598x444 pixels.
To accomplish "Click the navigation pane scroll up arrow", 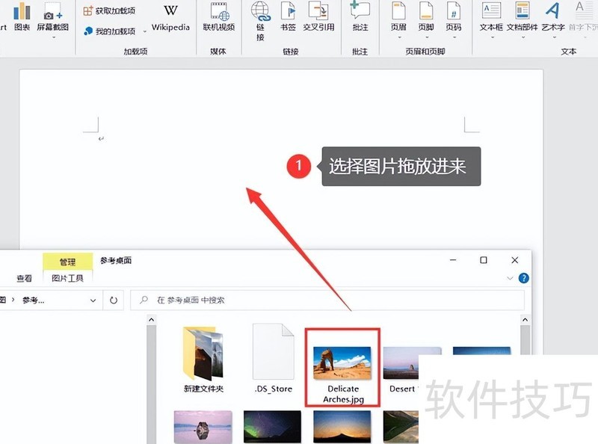I will pyautogui.click(x=152, y=320).
